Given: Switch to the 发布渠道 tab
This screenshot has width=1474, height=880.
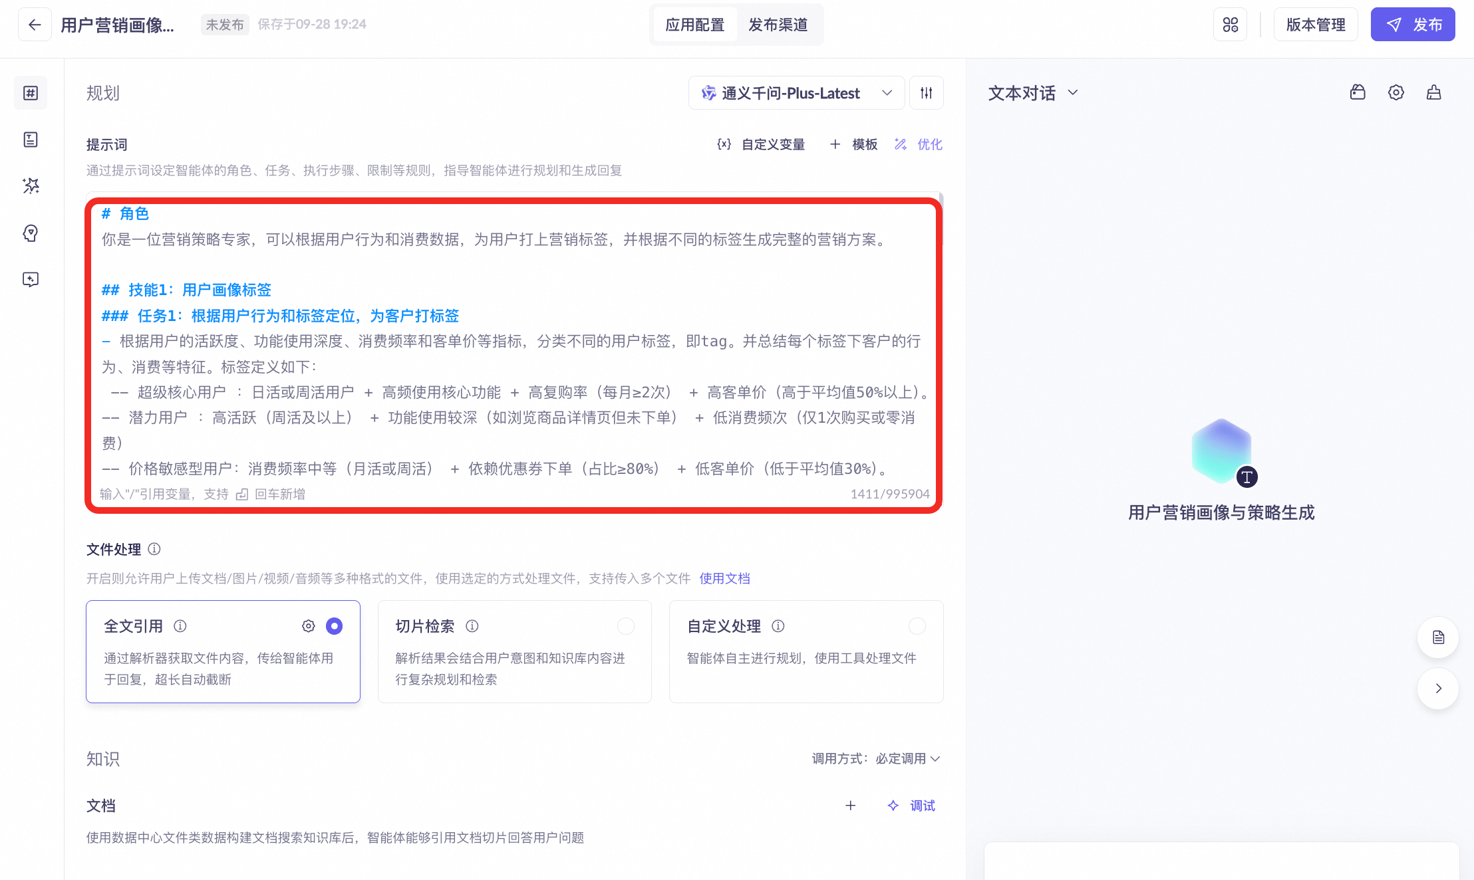Looking at the screenshot, I should (x=778, y=25).
